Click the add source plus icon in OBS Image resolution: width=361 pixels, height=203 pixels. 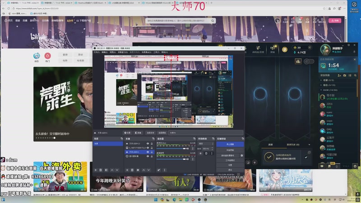[x=126, y=170]
